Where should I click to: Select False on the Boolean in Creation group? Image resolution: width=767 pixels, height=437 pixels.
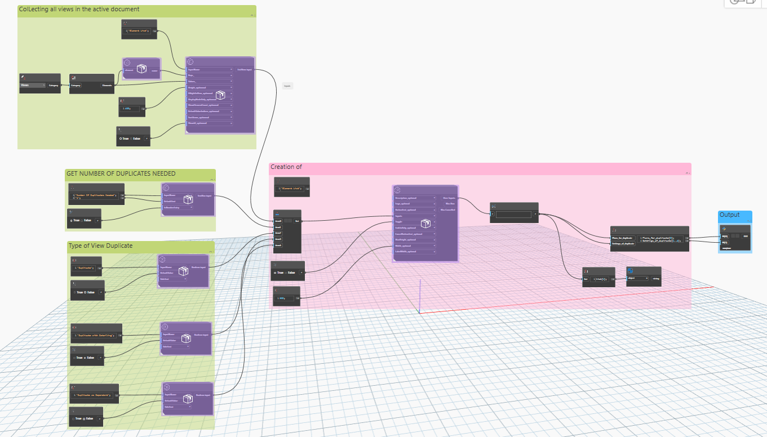click(x=291, y=273)
